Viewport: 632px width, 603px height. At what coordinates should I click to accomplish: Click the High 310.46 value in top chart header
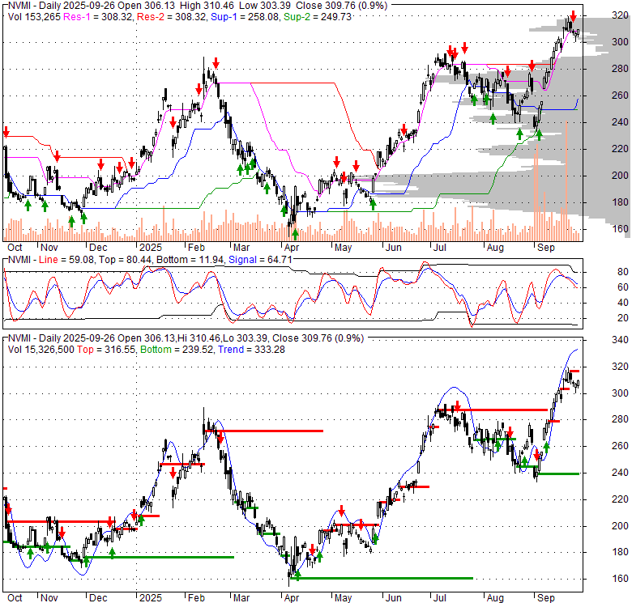207,6
